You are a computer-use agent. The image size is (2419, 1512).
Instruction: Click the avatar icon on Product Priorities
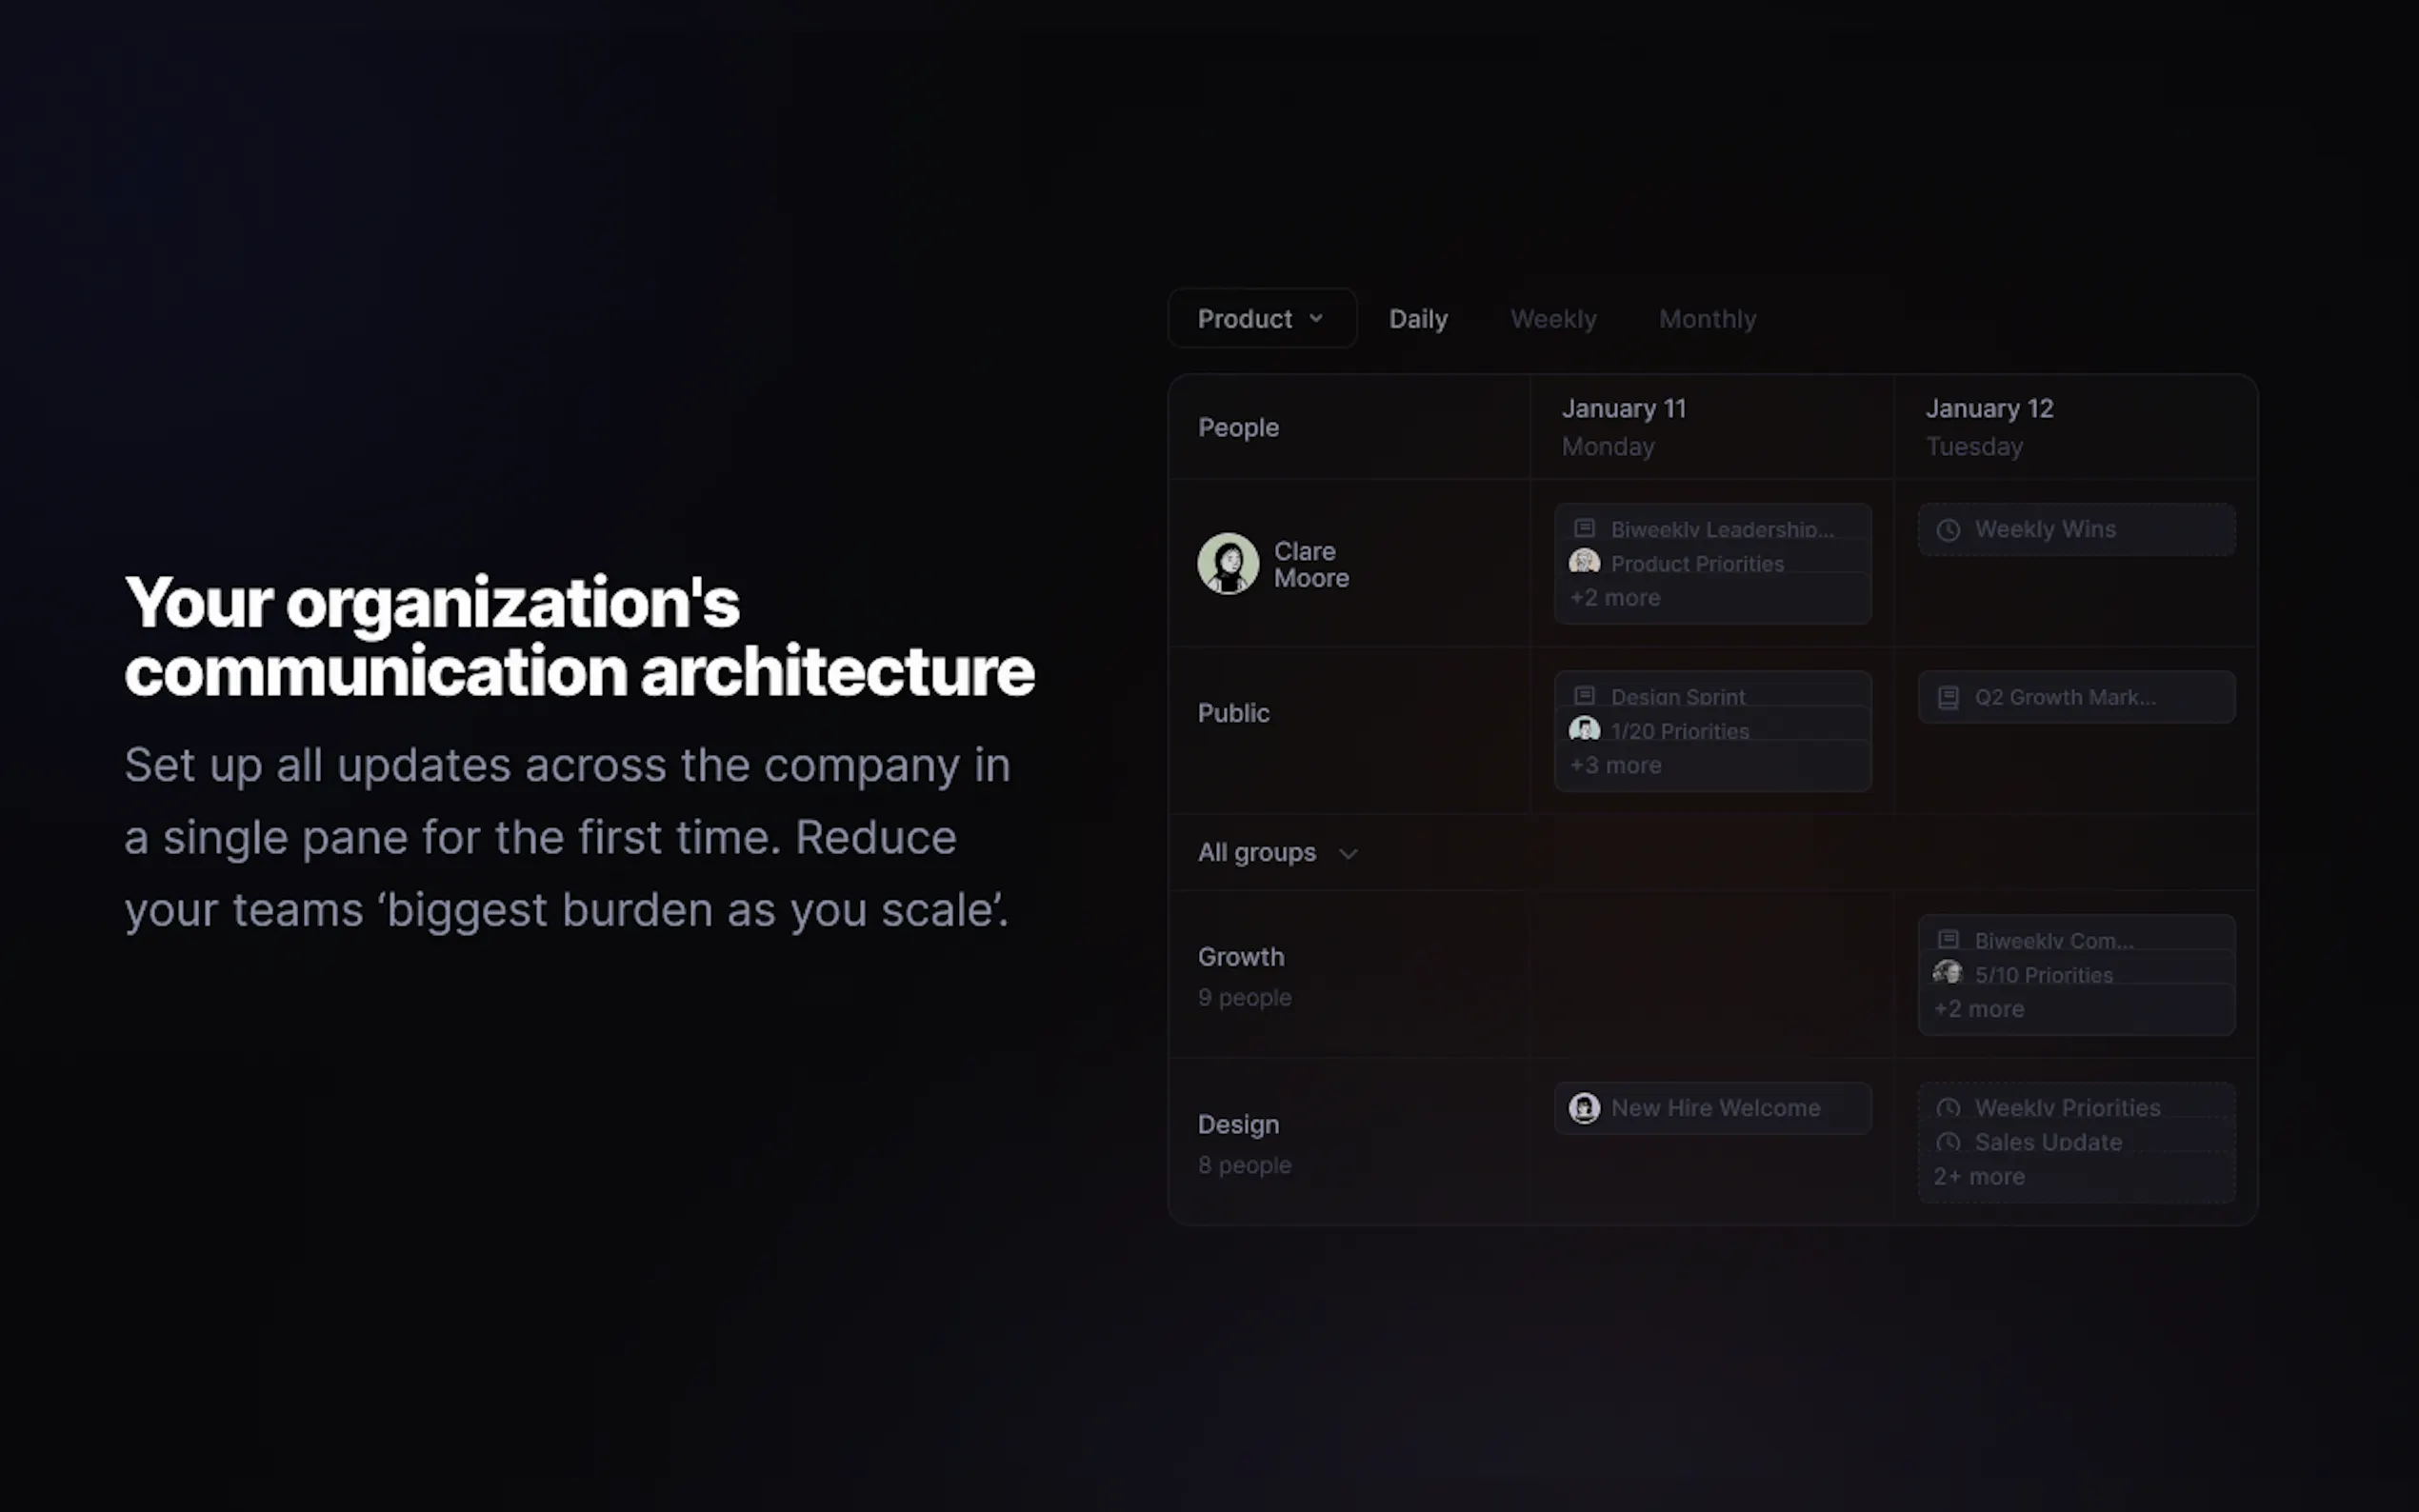coord(1584,561)
